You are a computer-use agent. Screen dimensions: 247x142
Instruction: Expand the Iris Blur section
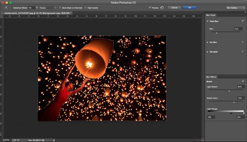[208, 42]
